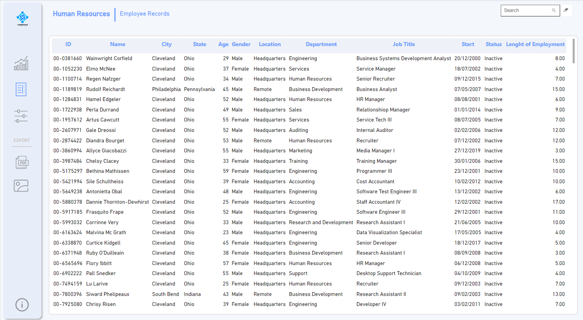This screenshot has width=583, height=320.
Task: Select name Dannie Thornton-Dewhirst
Action: [117, 202]
